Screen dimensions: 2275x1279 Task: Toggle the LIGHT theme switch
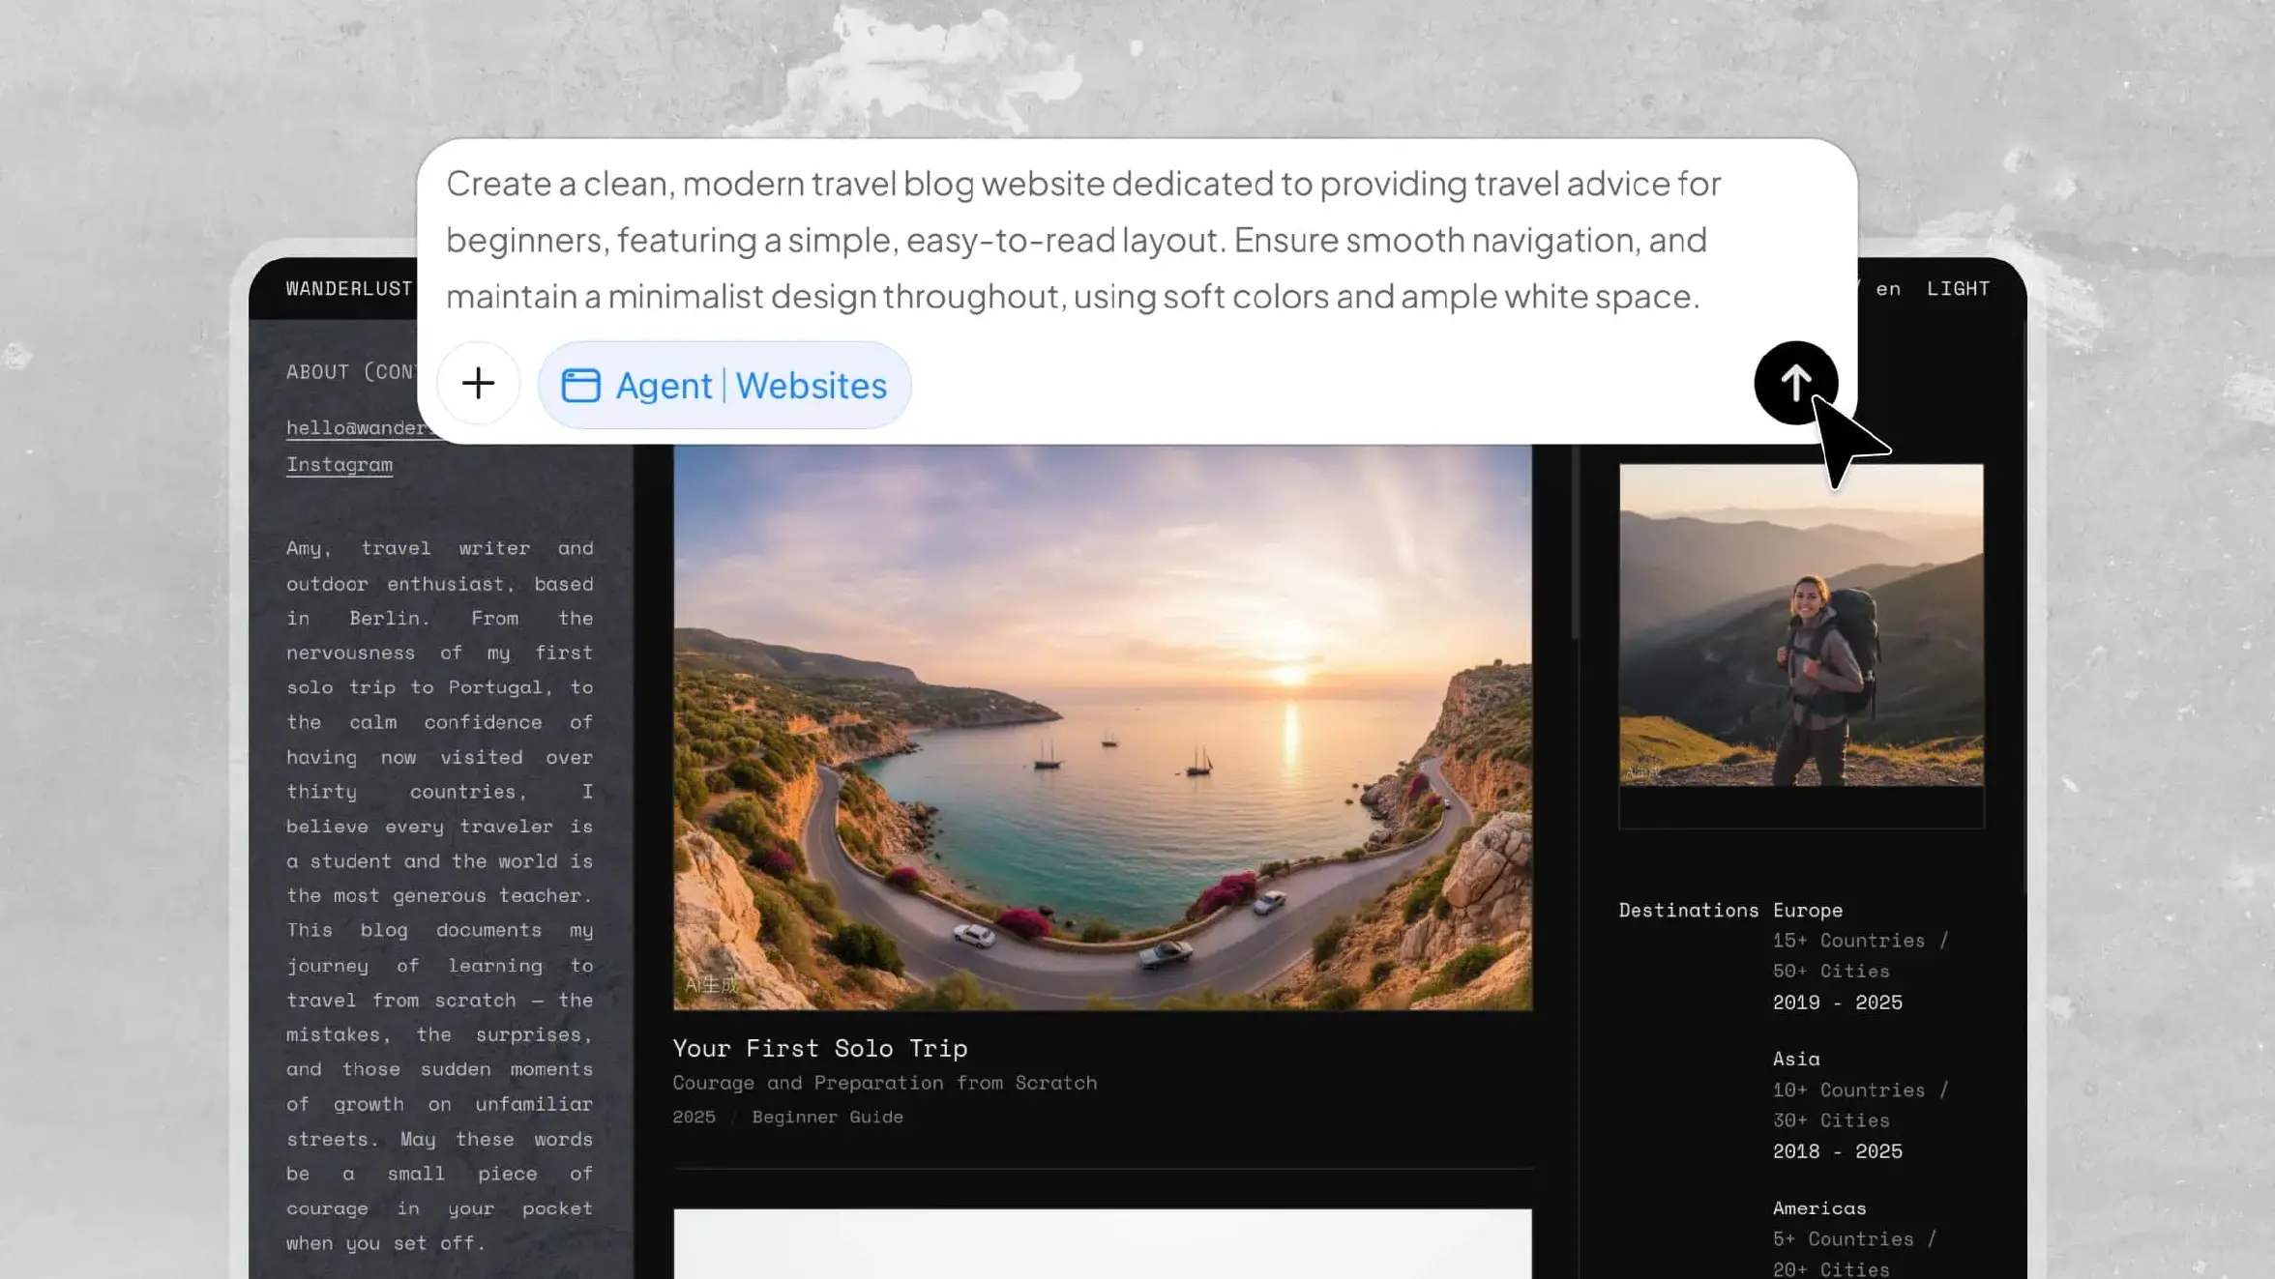click(x=1958, y=288)
